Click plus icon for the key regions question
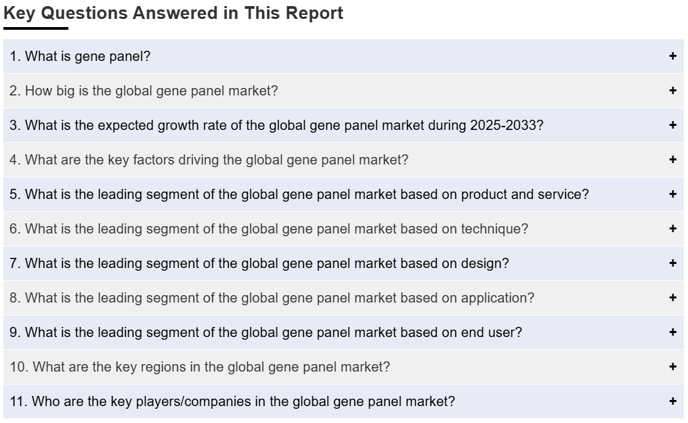 pyautogui.click(x=672, y=366)
